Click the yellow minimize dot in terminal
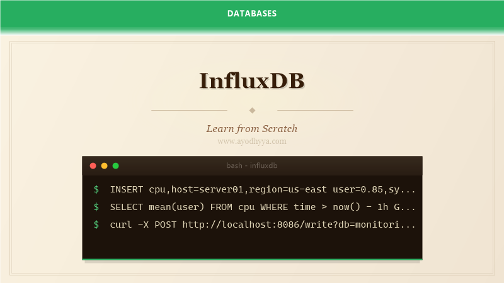The width and height of the screenshot is (504, 283). pos(104,165)
